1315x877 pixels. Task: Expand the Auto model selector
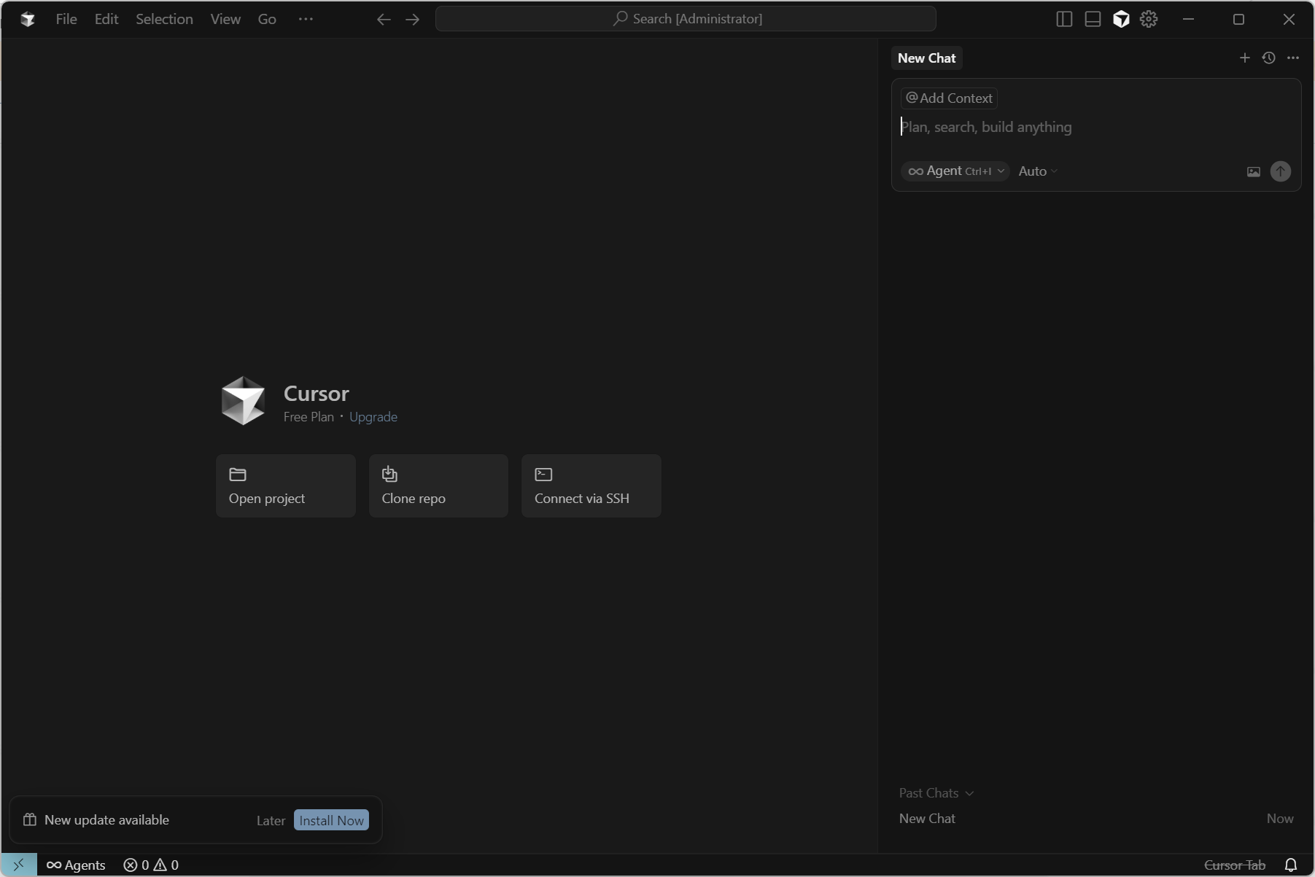[x=1037, y=171]
